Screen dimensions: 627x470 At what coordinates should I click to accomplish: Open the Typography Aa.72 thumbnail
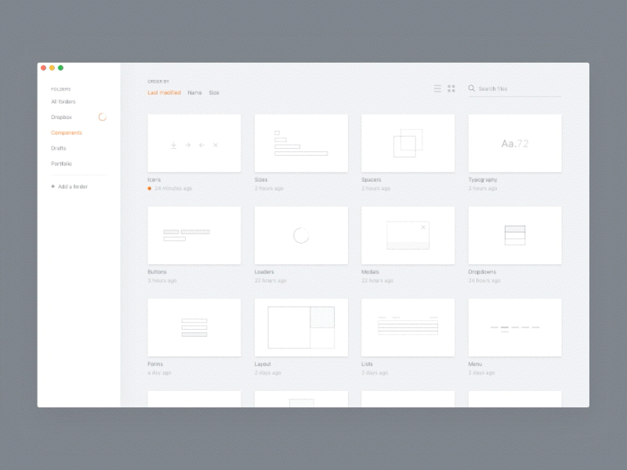(515, 143)
